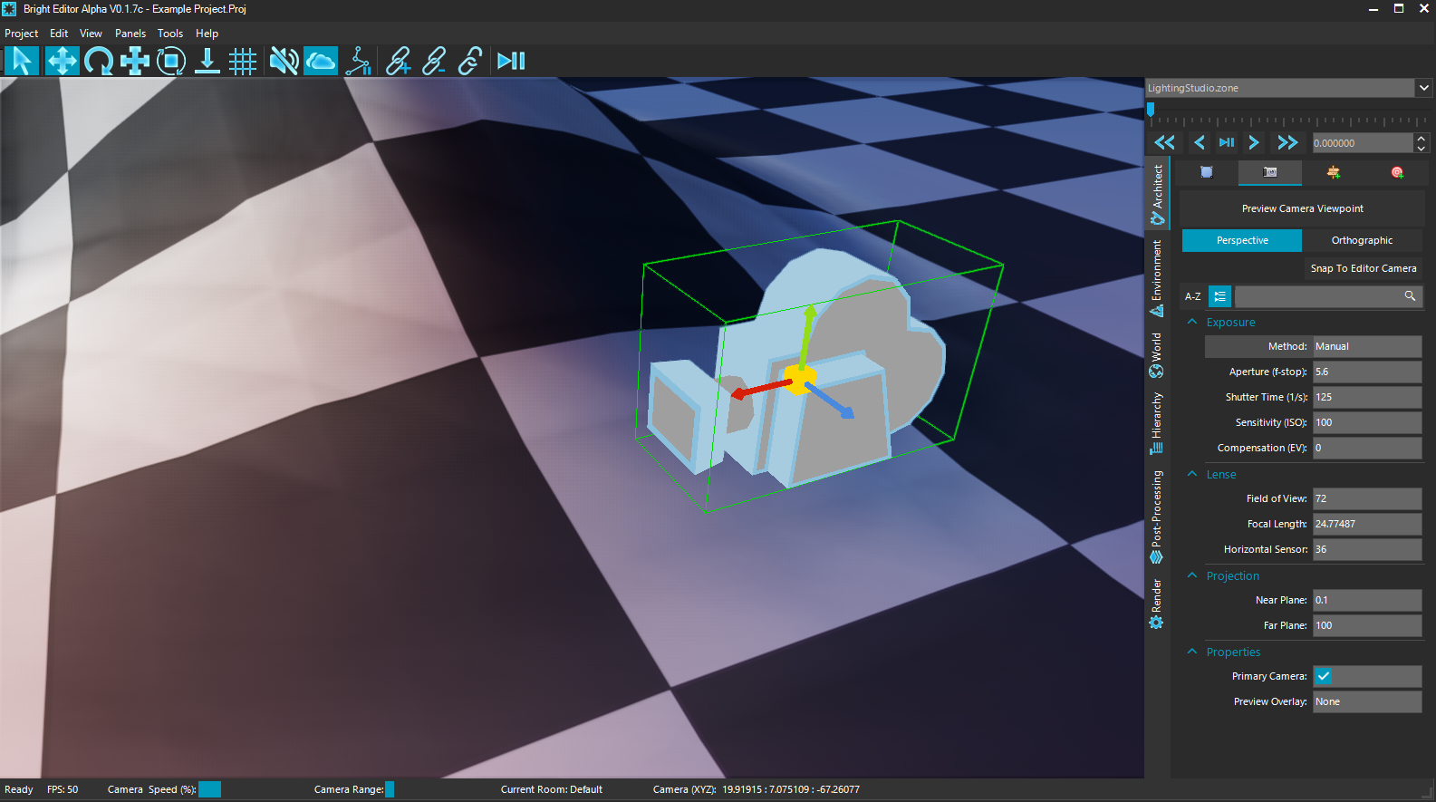Open the Method Manual dropdown

[1367, 346]
